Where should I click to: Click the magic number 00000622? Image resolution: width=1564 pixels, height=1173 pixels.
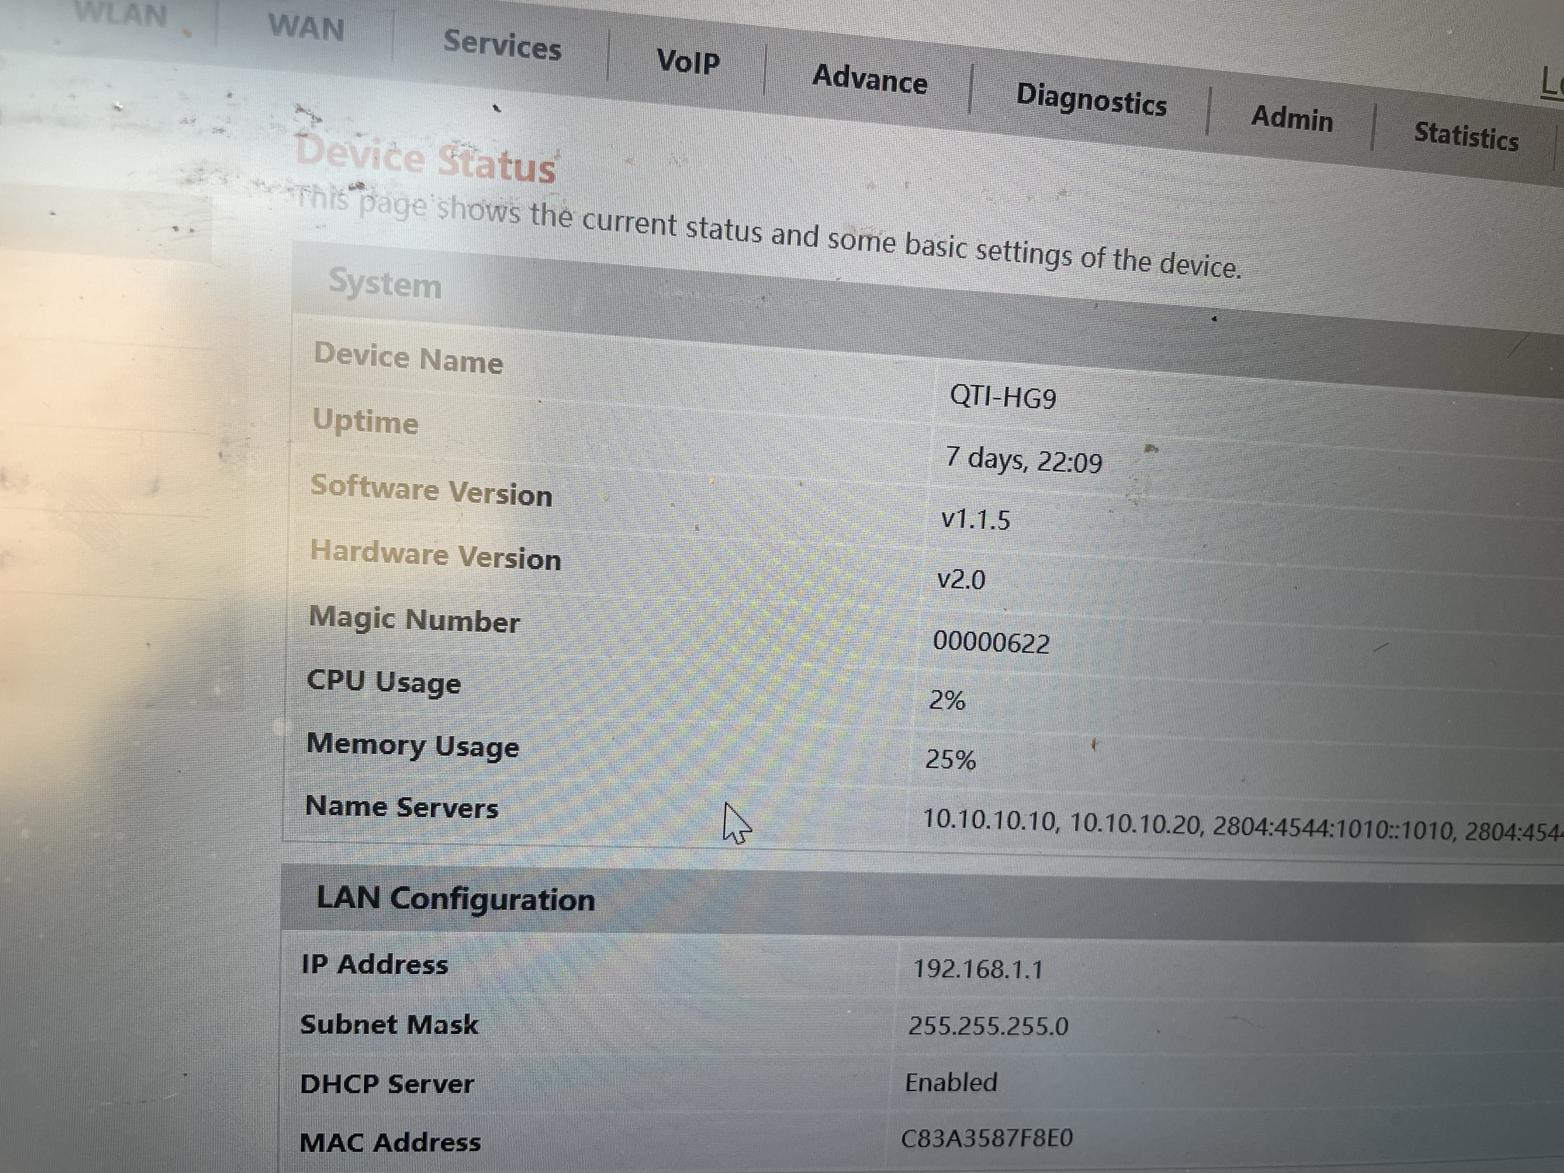point(991,643)
